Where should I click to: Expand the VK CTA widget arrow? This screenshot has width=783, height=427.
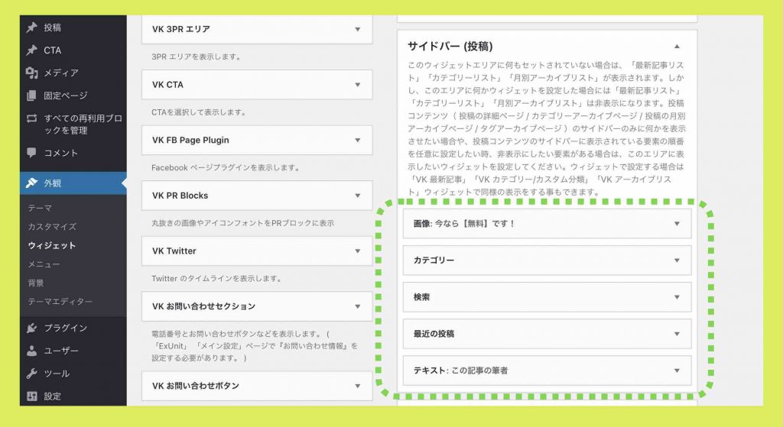coord(358,85)
